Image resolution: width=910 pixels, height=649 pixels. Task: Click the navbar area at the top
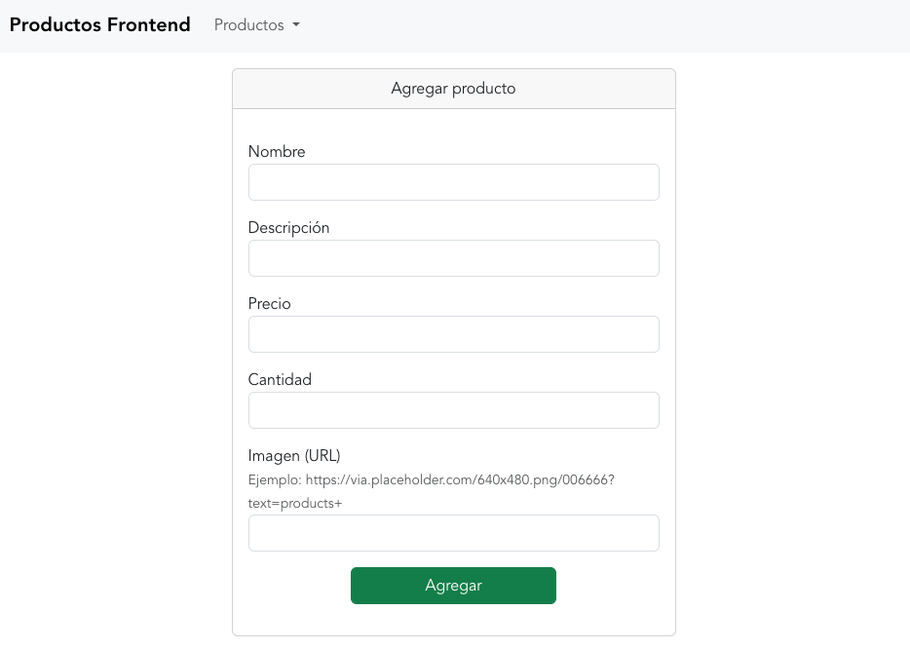pyautogui.click(x=585, y=25)
